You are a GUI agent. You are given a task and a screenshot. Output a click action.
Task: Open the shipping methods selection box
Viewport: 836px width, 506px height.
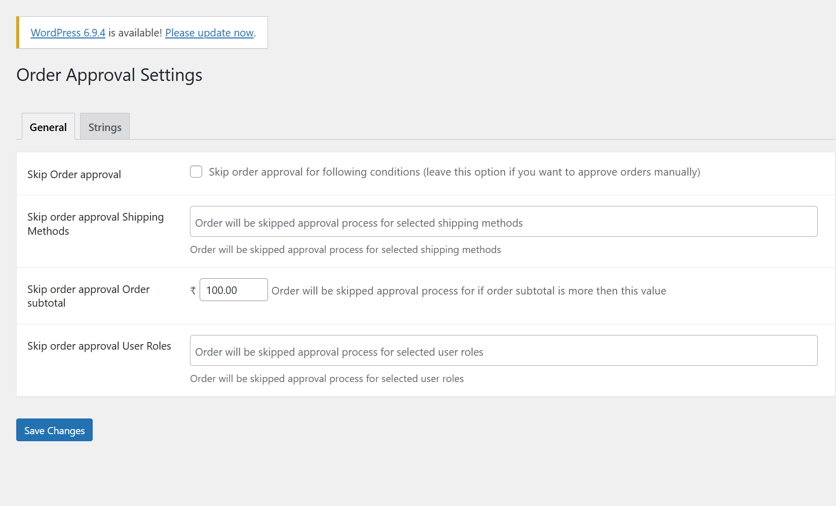click(x=503, y=222)
